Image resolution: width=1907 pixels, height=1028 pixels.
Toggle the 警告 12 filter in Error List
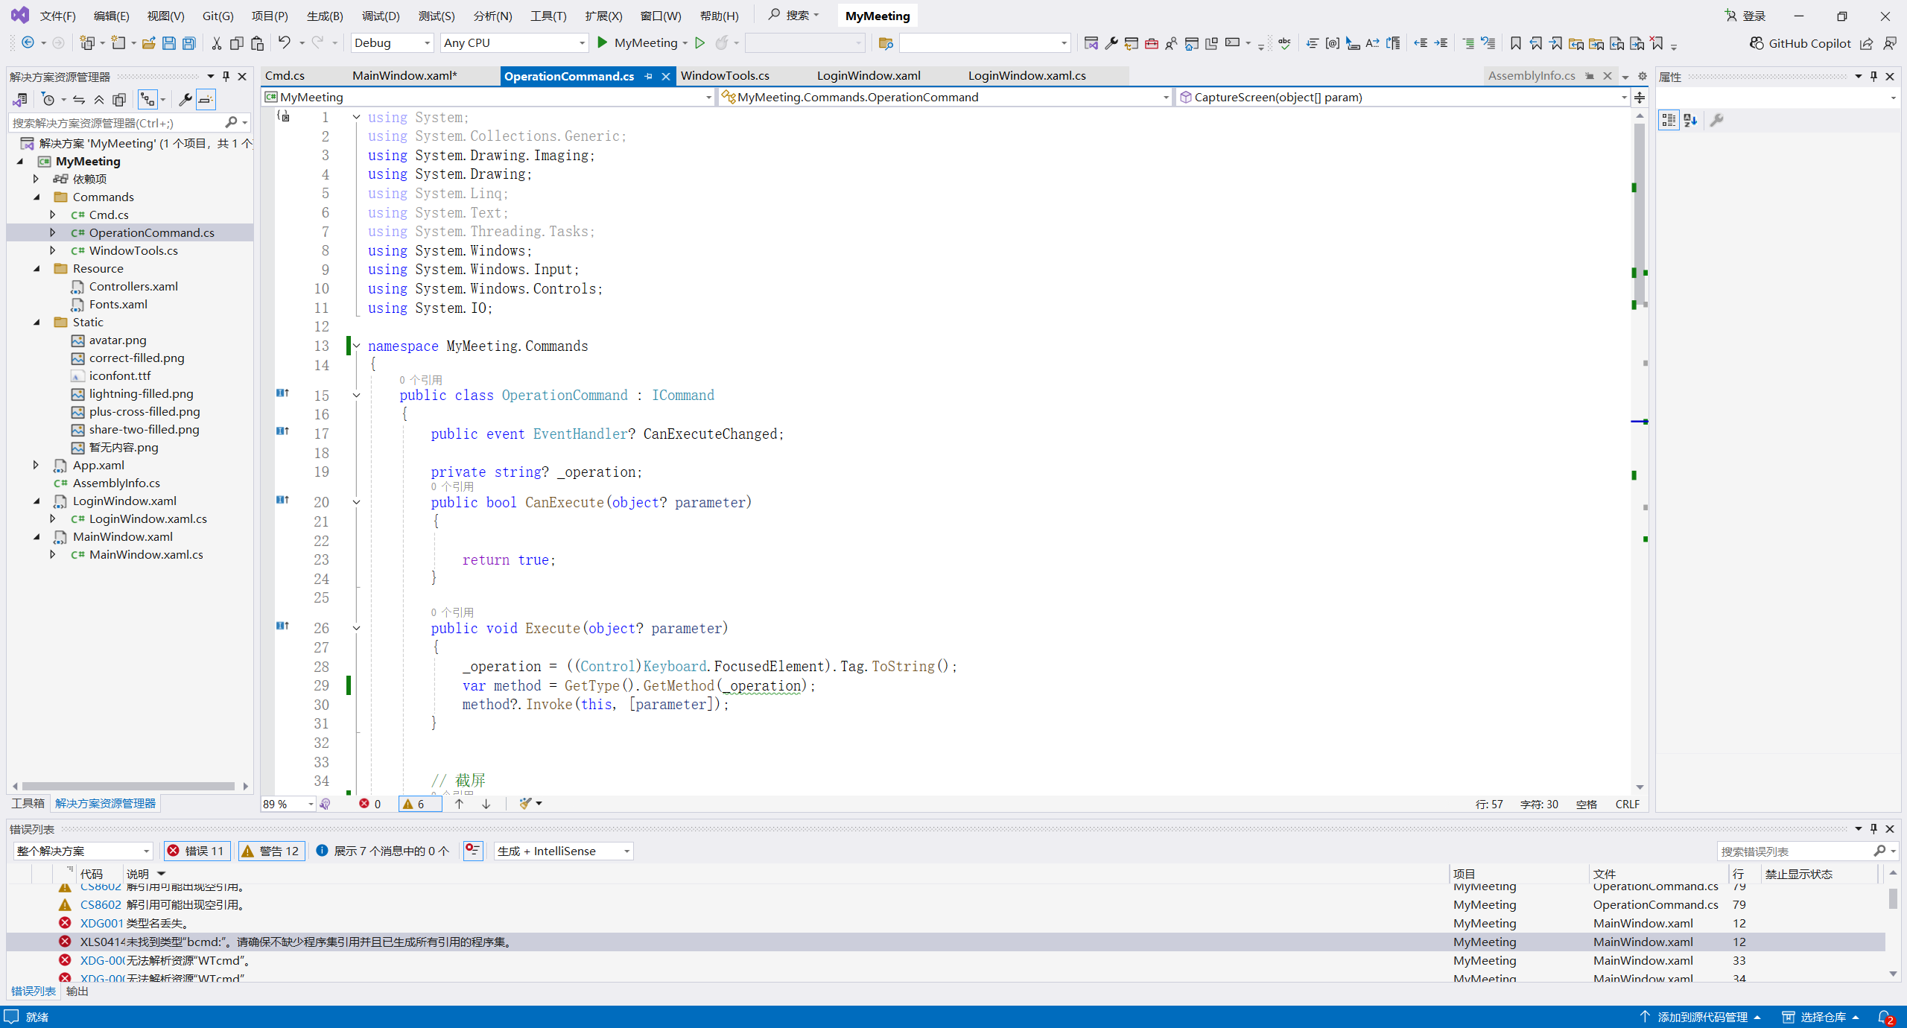(271, 850)
